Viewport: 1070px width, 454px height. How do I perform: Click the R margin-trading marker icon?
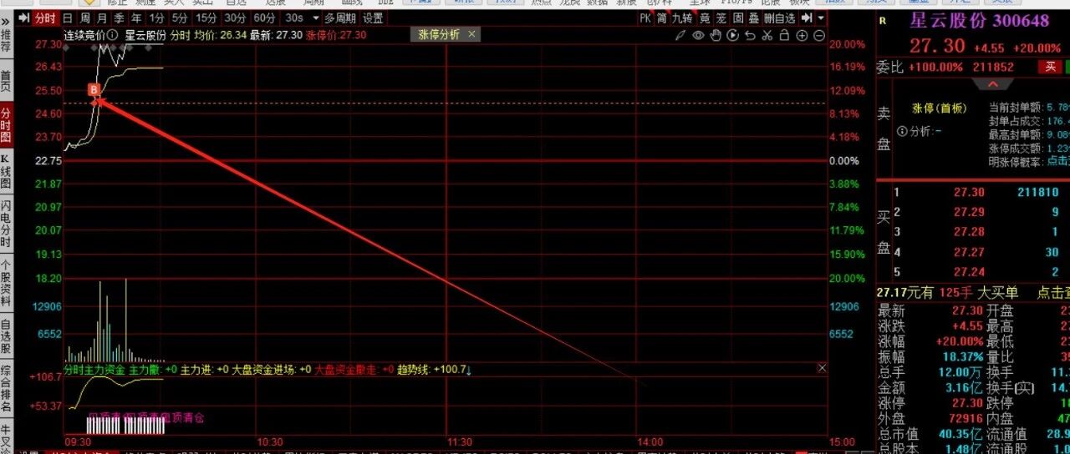pyautogui.click(x=883, y=22)
